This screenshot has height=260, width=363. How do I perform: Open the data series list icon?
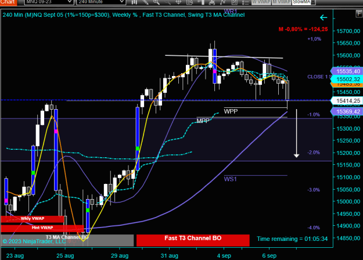point(245,2)
